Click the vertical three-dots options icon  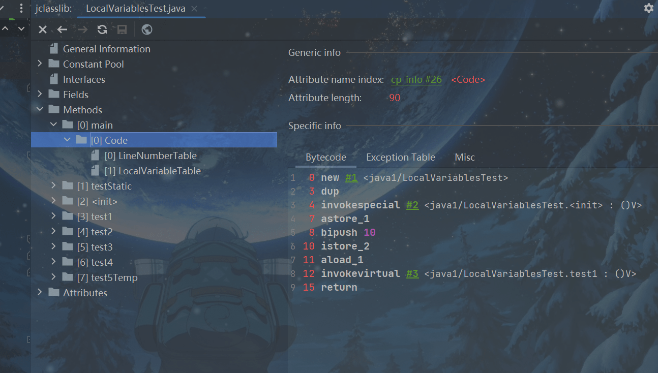pyautogui.click(x=21, y=8)
